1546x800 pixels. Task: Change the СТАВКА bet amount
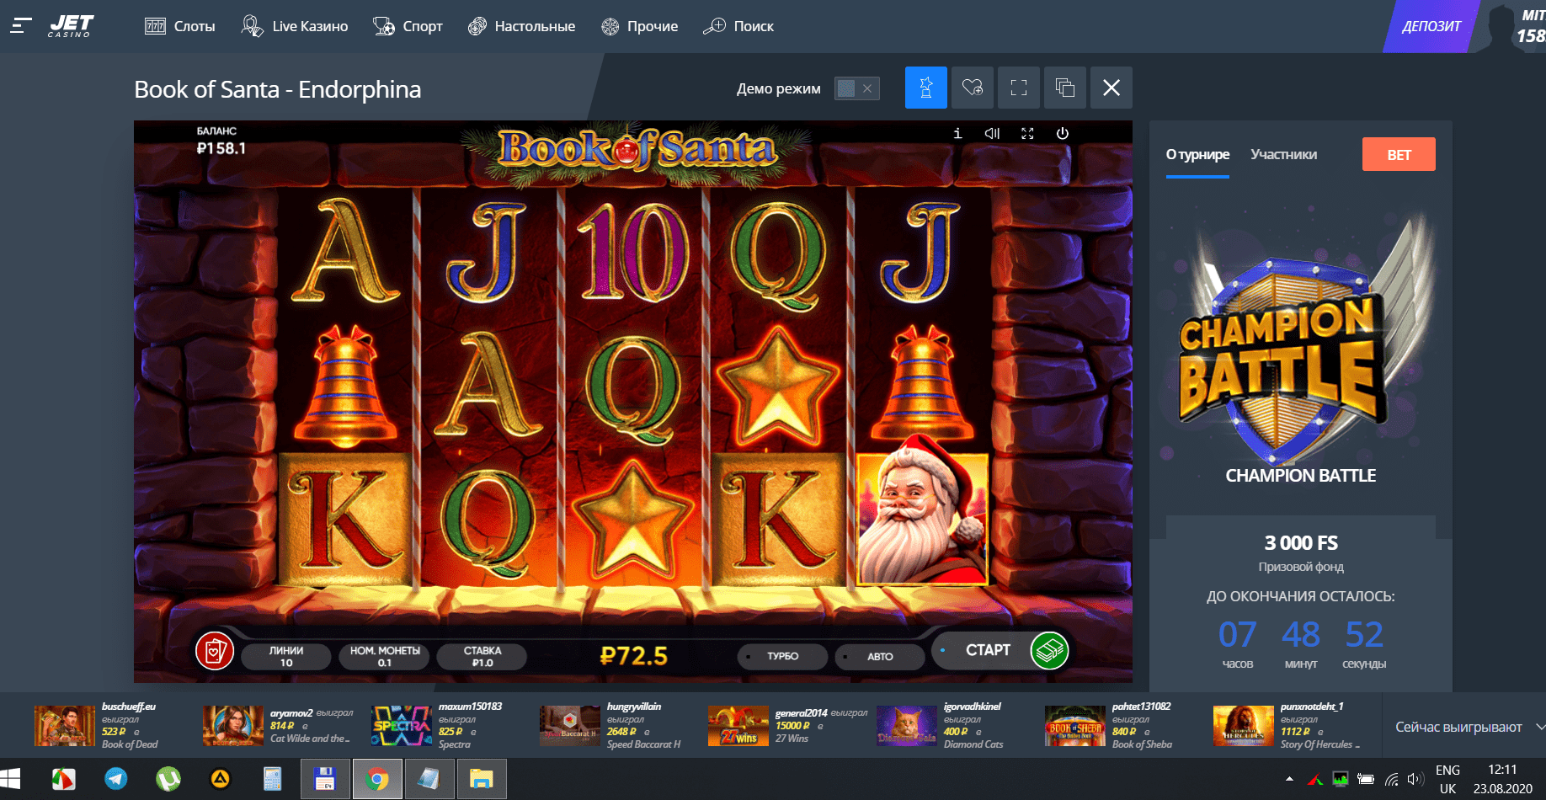click(x=482, y=657)
